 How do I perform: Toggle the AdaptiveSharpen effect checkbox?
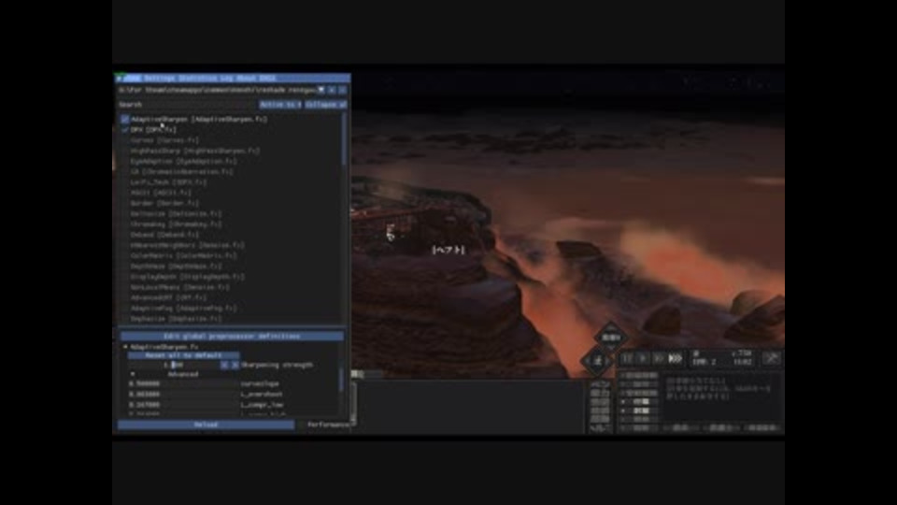tap(125, 119)
